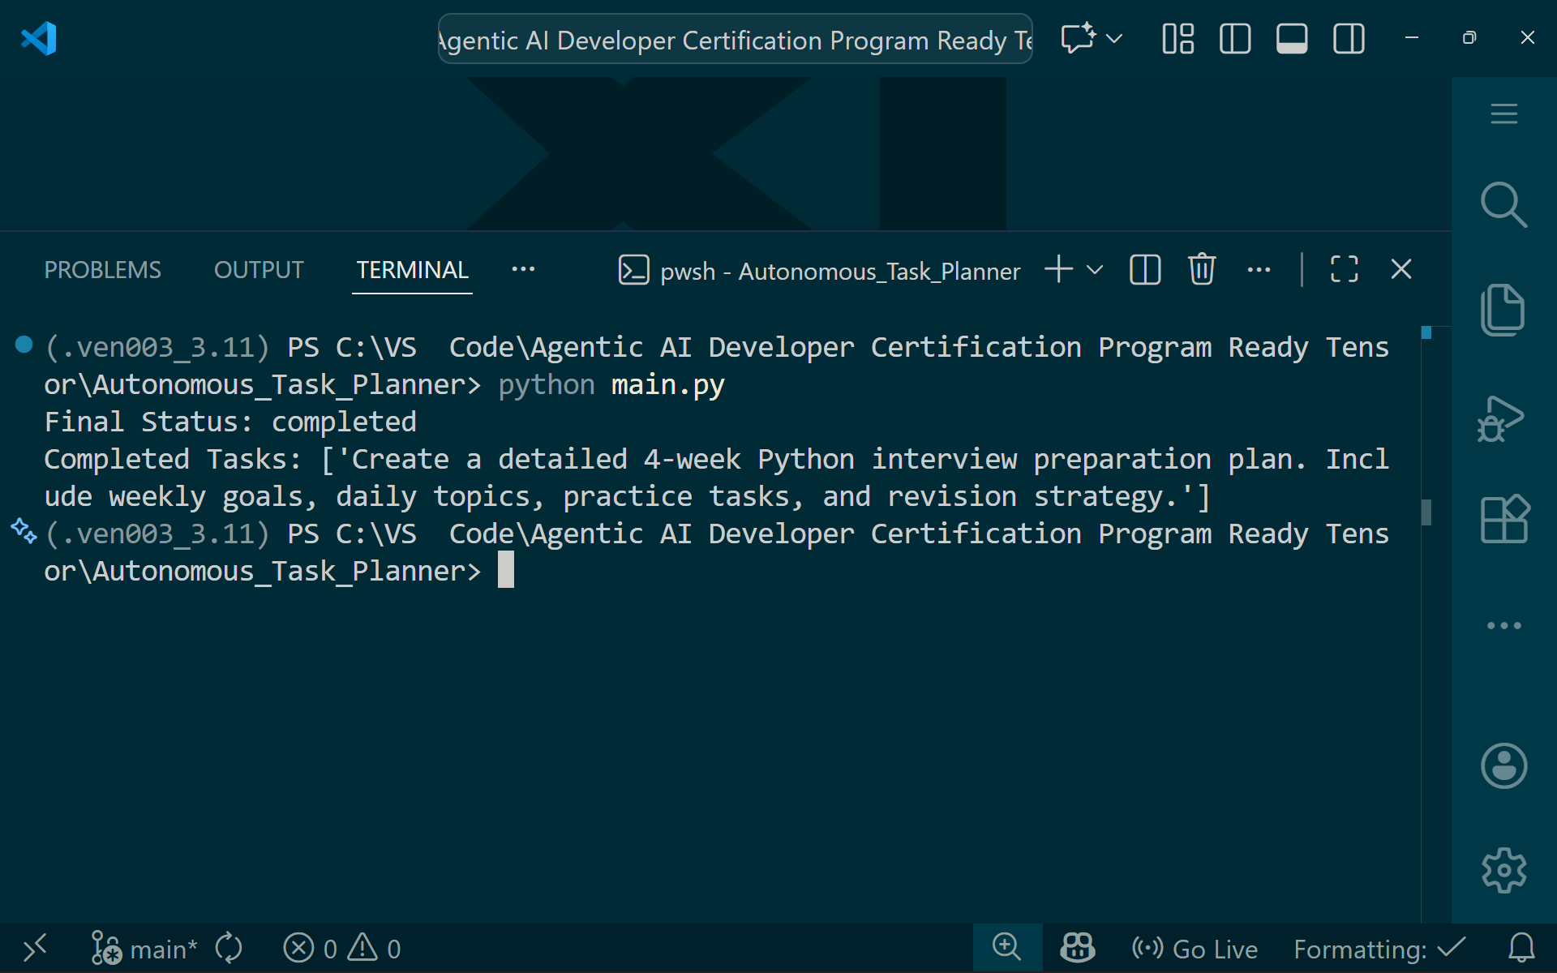Open the Manage settings gear
The image size is (1557, 973).
[x=1504, y=870]
